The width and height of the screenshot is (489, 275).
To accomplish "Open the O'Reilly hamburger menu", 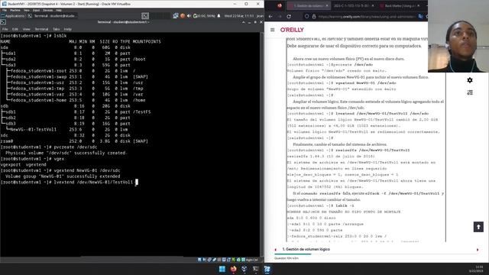I will [272, 30].
